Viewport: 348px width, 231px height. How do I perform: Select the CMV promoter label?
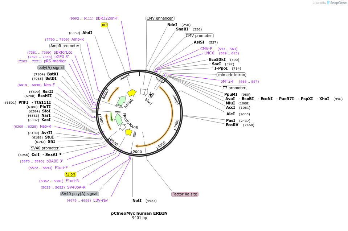[x=198, y=36]
